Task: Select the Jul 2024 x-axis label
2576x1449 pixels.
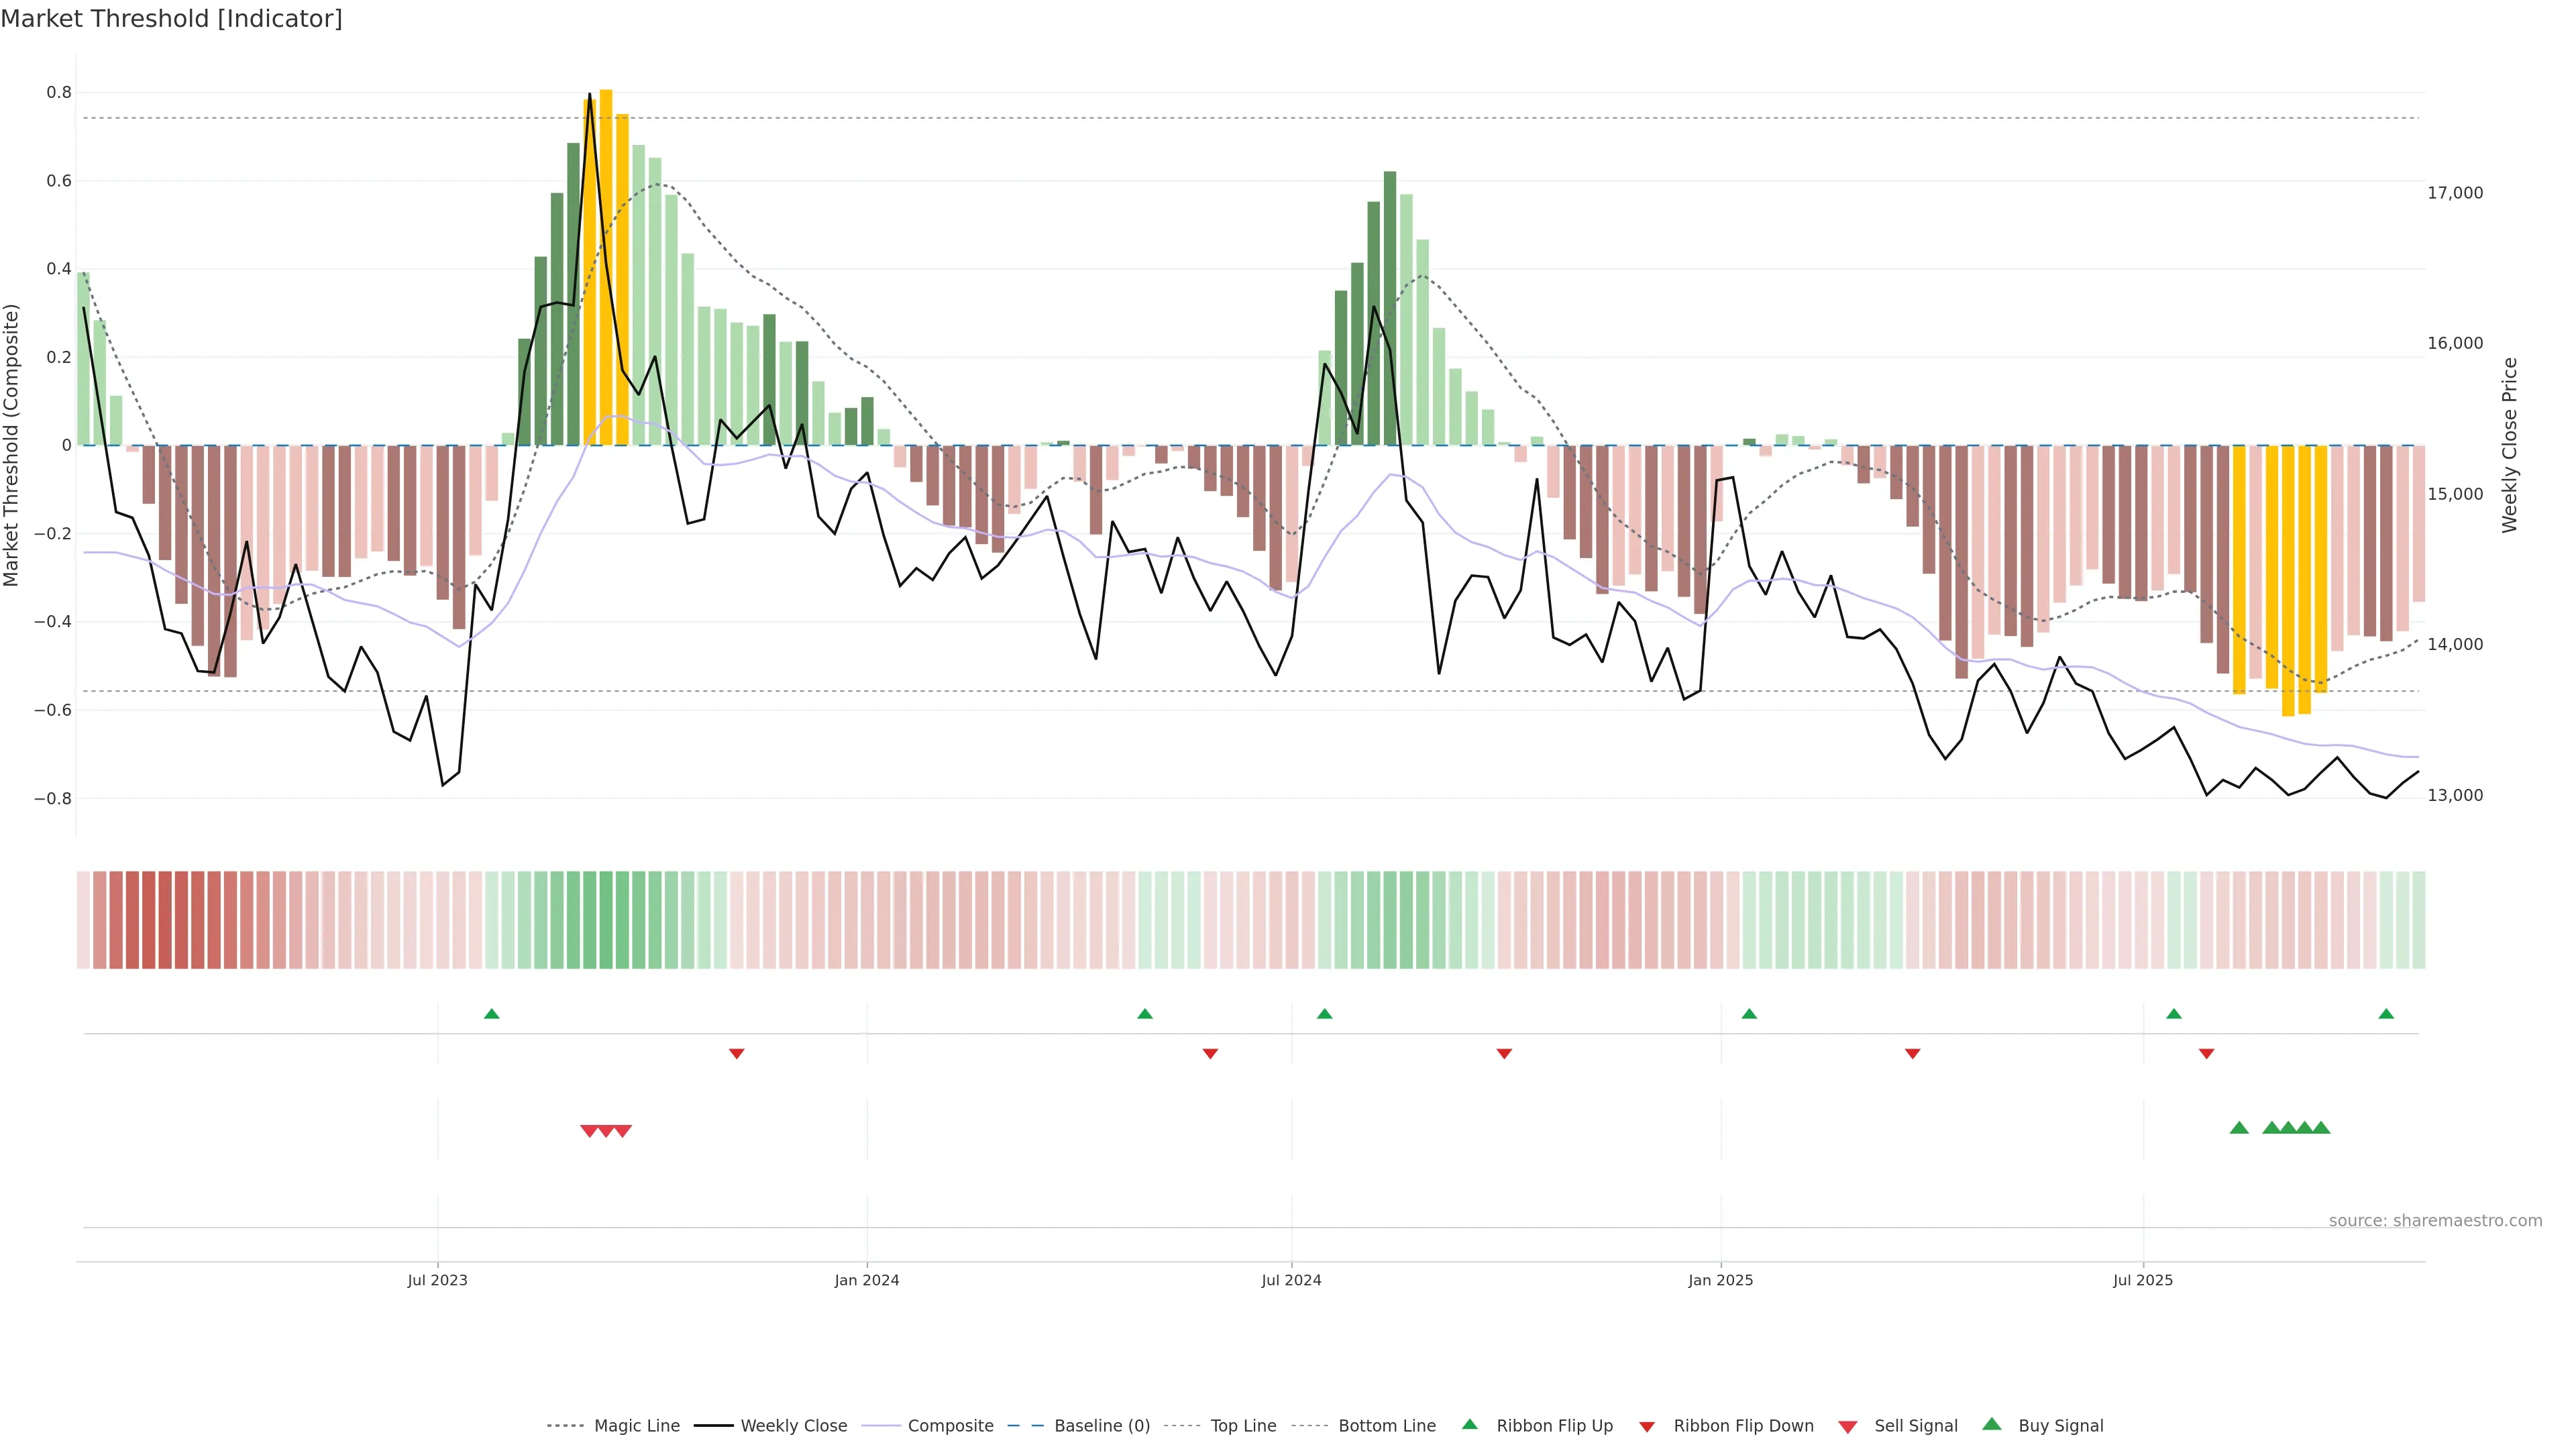Action: coord(1291,1280)
